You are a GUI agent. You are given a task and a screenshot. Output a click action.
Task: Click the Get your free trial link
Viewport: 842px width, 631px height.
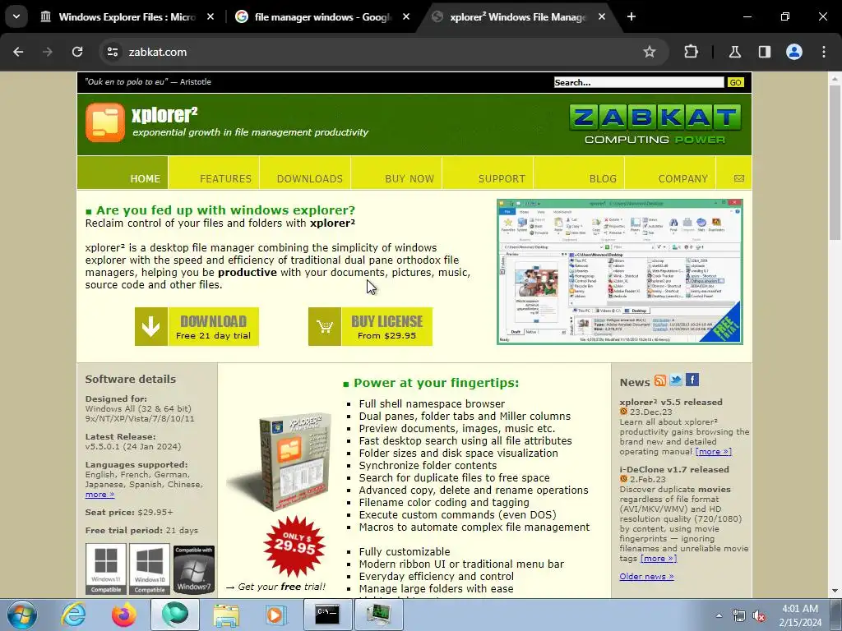[275, 587]
